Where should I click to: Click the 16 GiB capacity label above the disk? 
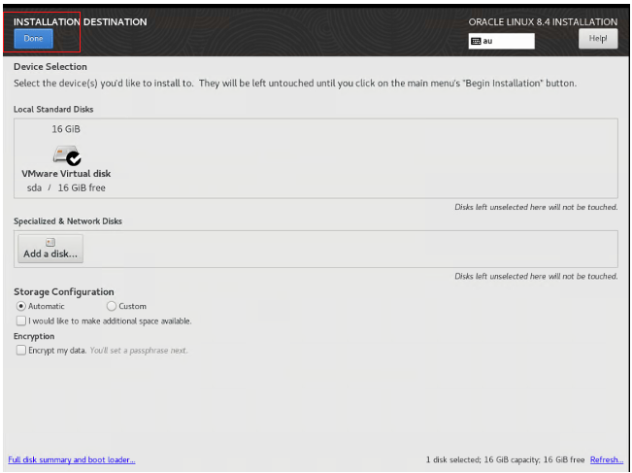click(65, 128)
